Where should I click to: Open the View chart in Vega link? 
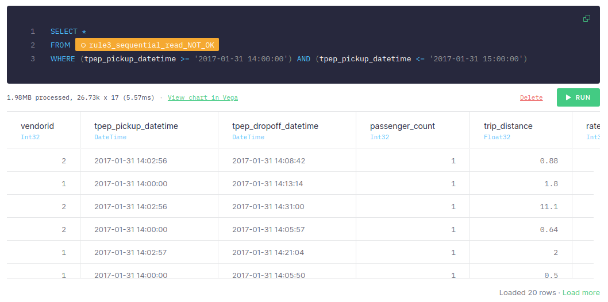tap(202, 97)
